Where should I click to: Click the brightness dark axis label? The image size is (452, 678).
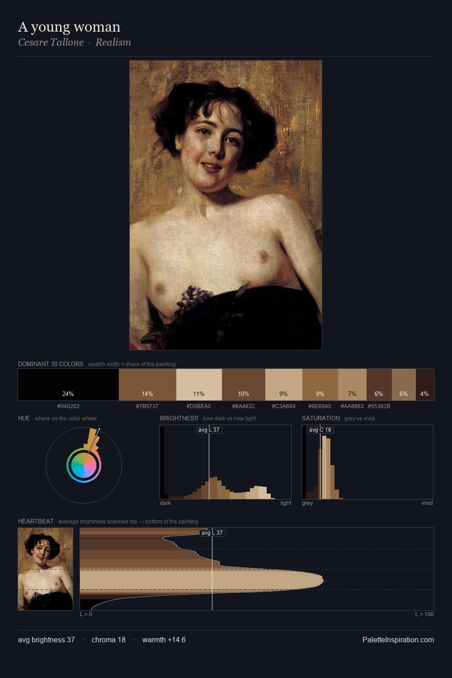(165, 503)
